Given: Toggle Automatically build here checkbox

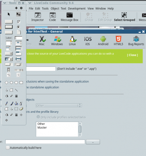Looking at the screenshot, I should [x=8, y=148].
